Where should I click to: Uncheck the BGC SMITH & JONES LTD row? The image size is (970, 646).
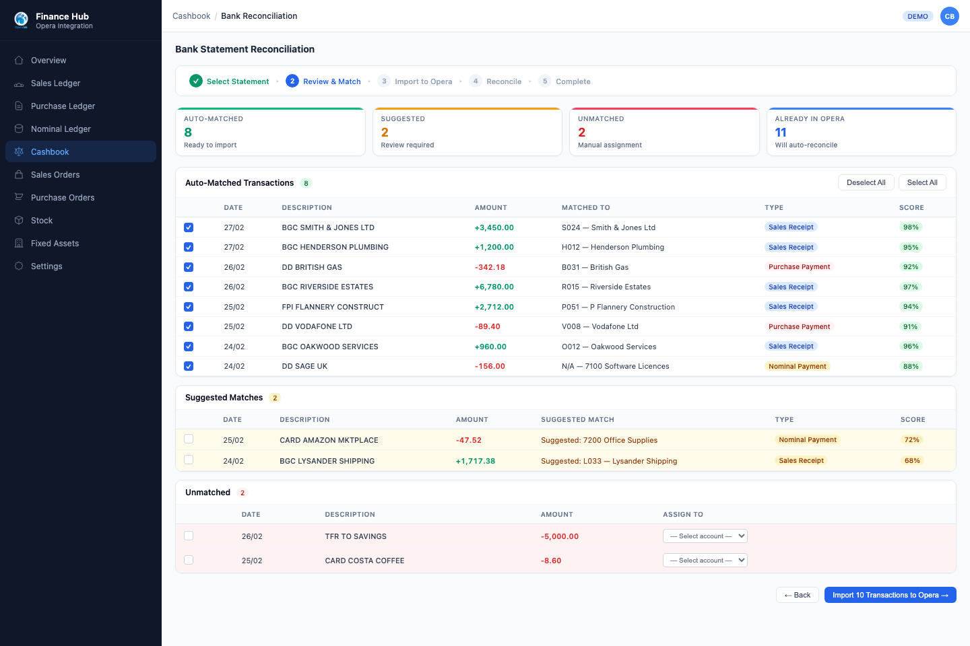(189, 227)
